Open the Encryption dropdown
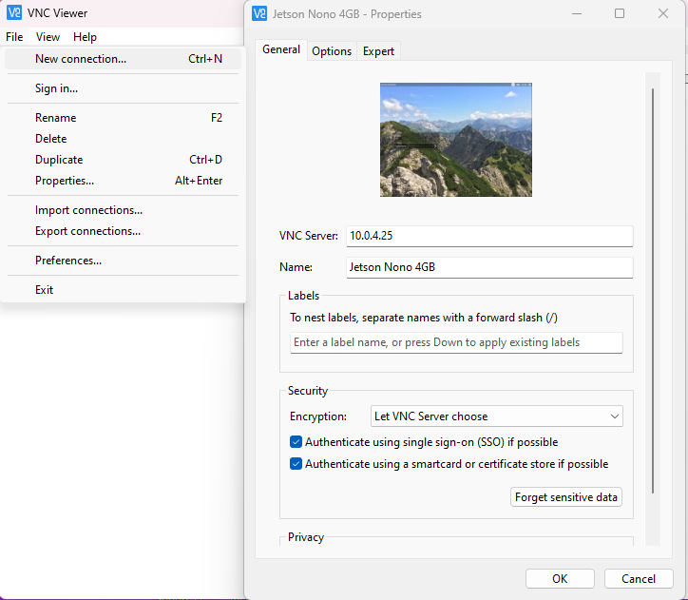This screenshot has width=688, height=600. pyautogui.click(x=497, y=416)
